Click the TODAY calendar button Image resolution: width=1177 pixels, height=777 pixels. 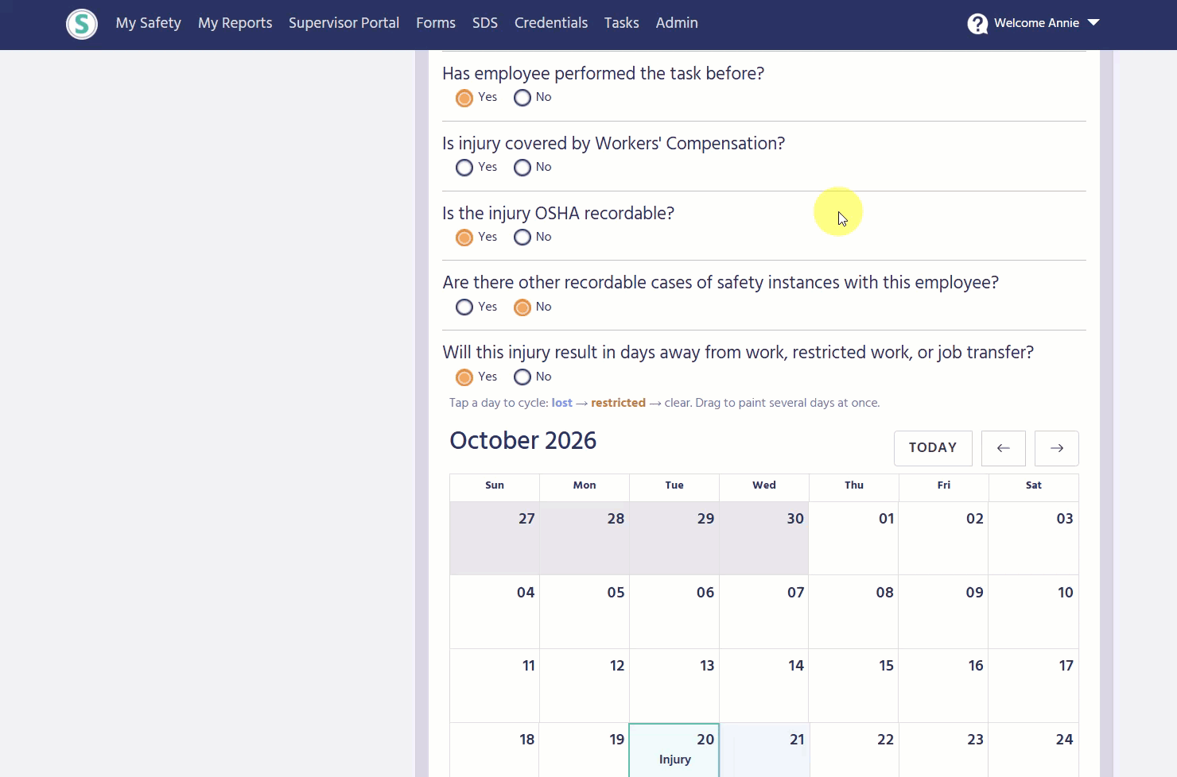tap(933, 448)
